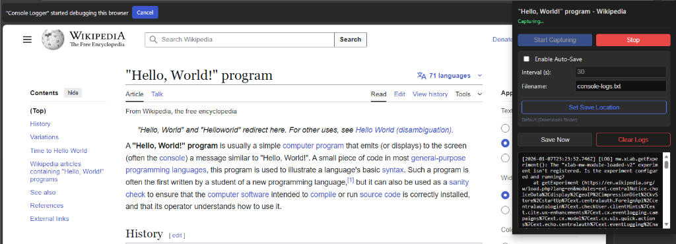Screen dimensions: 676x244
Task: Click the Save Now button
Action: point(555,139)
